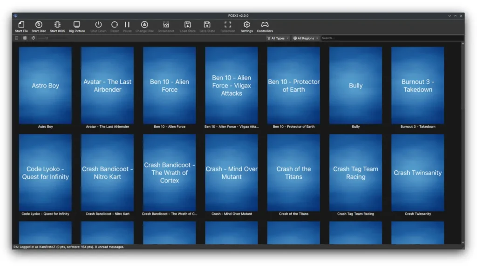This screenshot has width=477, height=268.
Task: Click the Start Disc icon
Action: pos(39,25)
